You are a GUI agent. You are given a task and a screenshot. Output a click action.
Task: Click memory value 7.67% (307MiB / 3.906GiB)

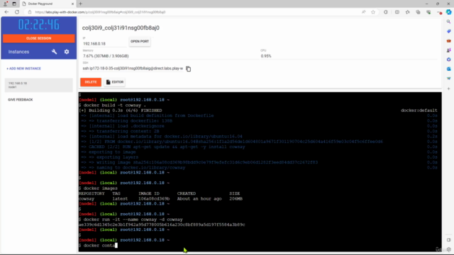coord(106,56)
